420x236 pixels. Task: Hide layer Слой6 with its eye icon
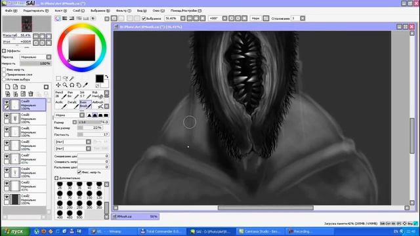tap(7, 129)
